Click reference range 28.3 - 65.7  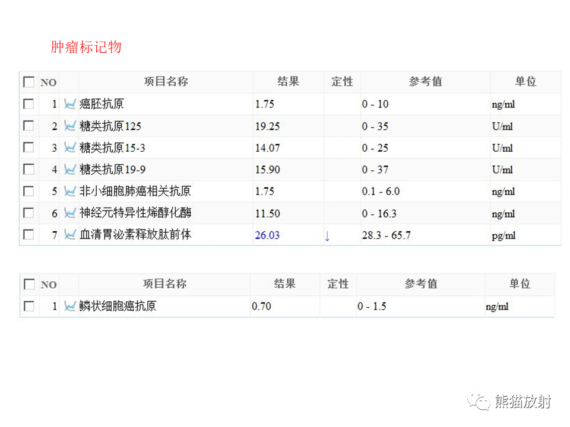pyautogui.click(x=386, y=235)
